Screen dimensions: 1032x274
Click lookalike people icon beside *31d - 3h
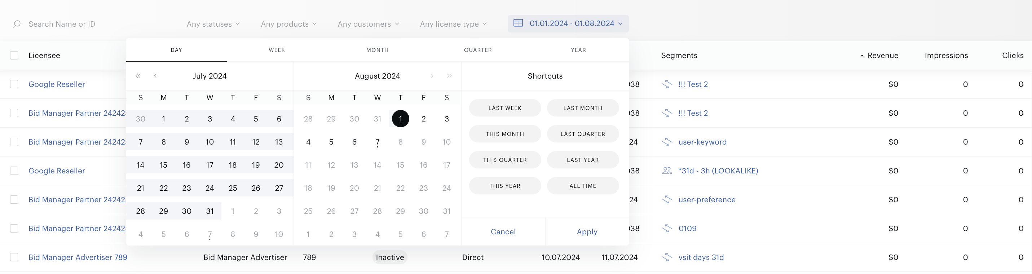pos(667,171)
